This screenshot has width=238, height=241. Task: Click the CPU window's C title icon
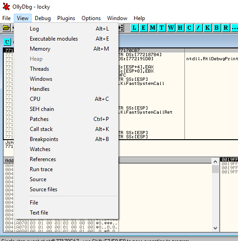point(7,42)
